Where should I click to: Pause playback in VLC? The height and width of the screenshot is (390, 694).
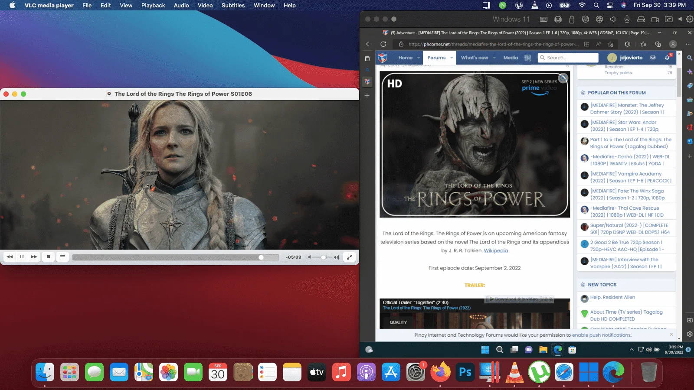point(22,257)
